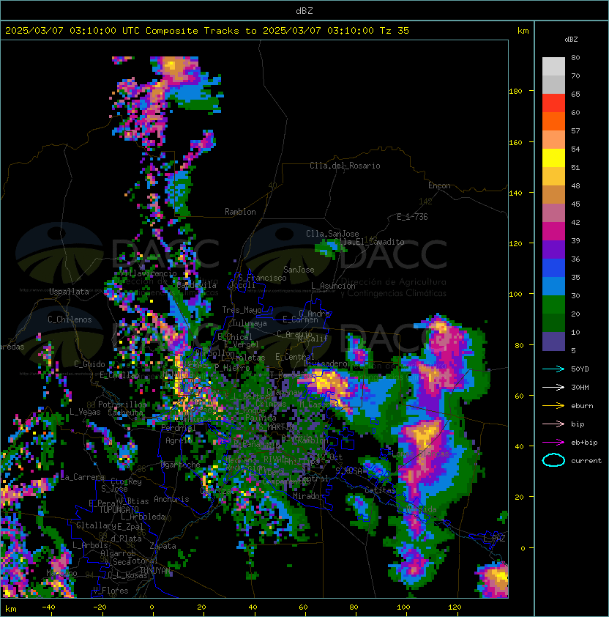Pick the green 20–30 dBZ swatch
Image resolution: width=609 pixels, height=617 pixels.
click(x=553, y=305)
